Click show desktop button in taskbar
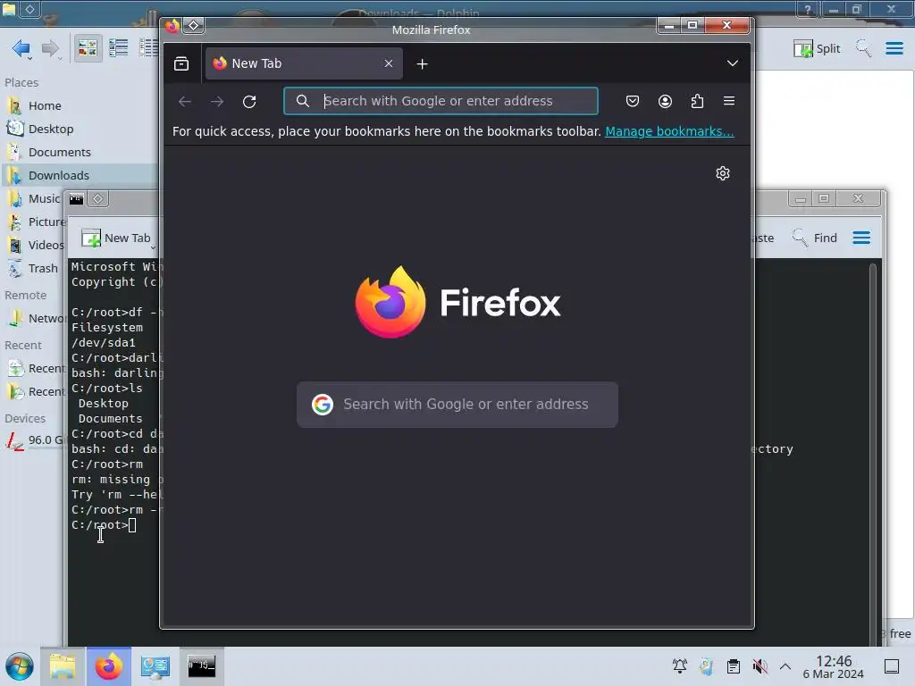This screenshot has height=686, width=915. [x=892, y=666]
